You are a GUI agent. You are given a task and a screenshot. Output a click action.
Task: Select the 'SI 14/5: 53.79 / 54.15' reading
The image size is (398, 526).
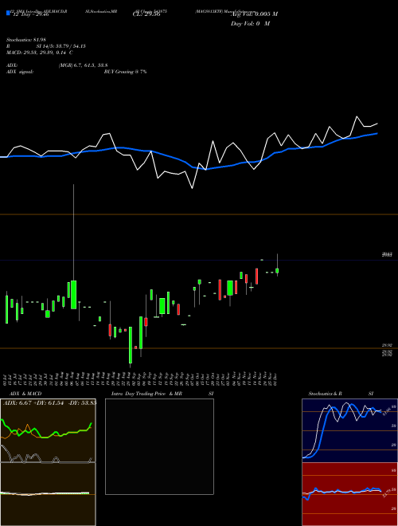[61, 46]
